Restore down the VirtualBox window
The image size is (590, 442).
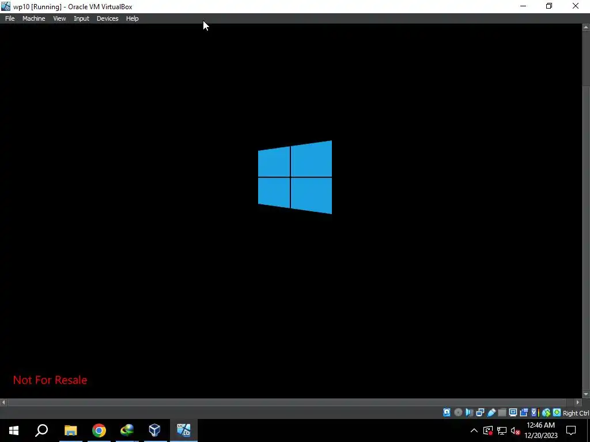pyautogui.click(x=549, y=6)
